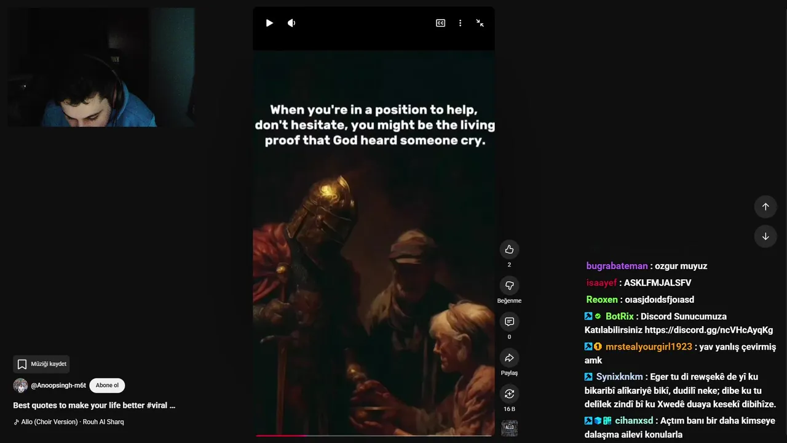Click the Beğenme label under dislike
The width and height of the screenshot is (787, 443).
(509, 300)
